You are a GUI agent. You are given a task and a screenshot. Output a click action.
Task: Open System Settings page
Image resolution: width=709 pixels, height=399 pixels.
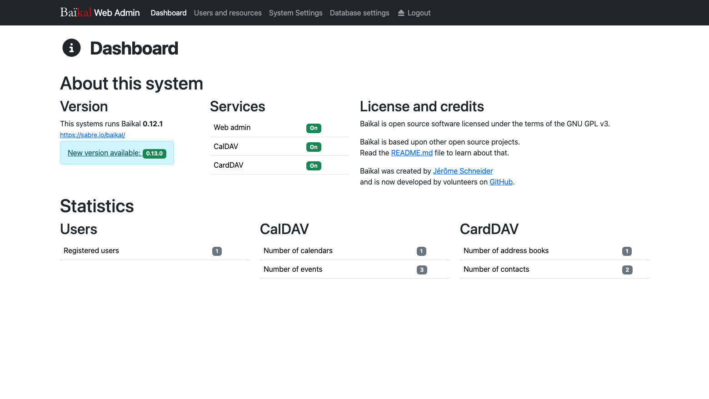point(296,13)
